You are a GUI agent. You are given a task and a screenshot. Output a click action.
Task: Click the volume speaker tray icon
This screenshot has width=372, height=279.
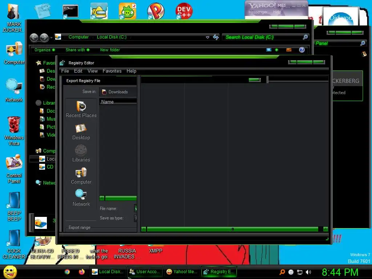coord(308,272)
